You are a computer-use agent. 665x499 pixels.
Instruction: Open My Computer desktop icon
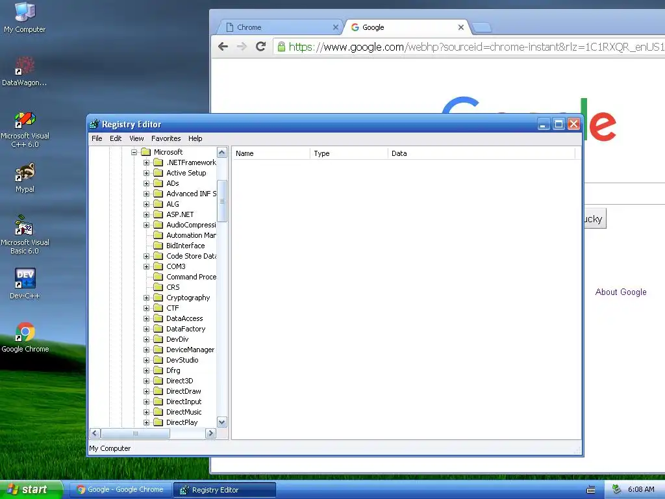point(25,17)
